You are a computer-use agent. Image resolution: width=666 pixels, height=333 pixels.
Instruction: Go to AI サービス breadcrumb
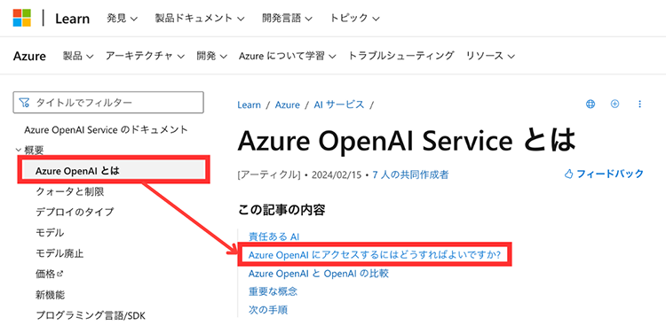339,105
